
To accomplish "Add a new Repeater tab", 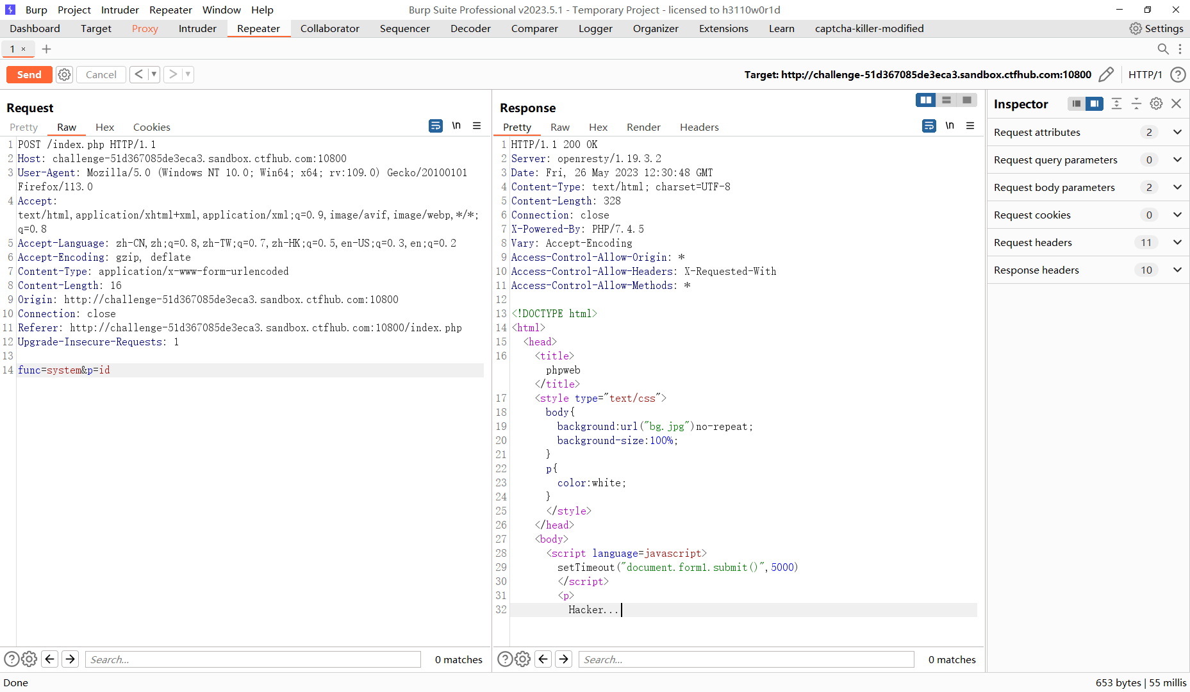I will tap(46, 49).
